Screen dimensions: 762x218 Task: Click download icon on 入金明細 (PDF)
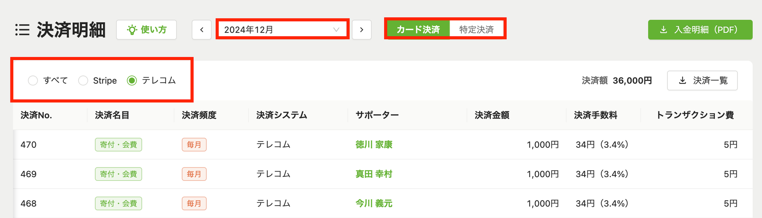663,30
